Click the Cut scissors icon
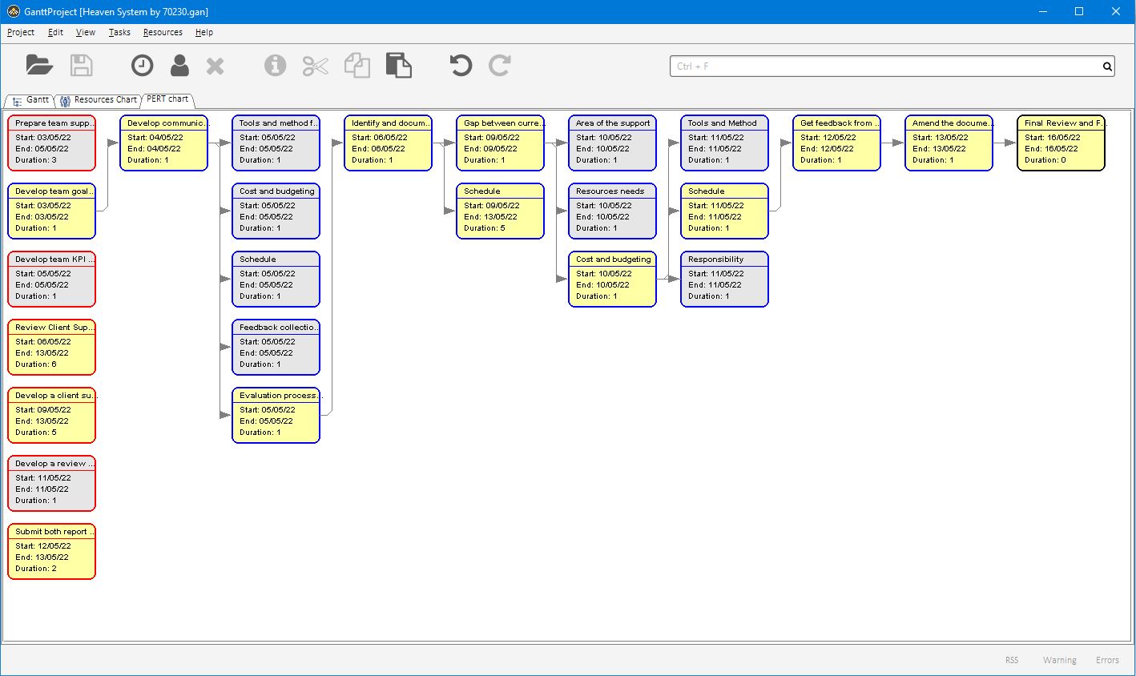Screen dimensions: 1136x676 point(315,66)
